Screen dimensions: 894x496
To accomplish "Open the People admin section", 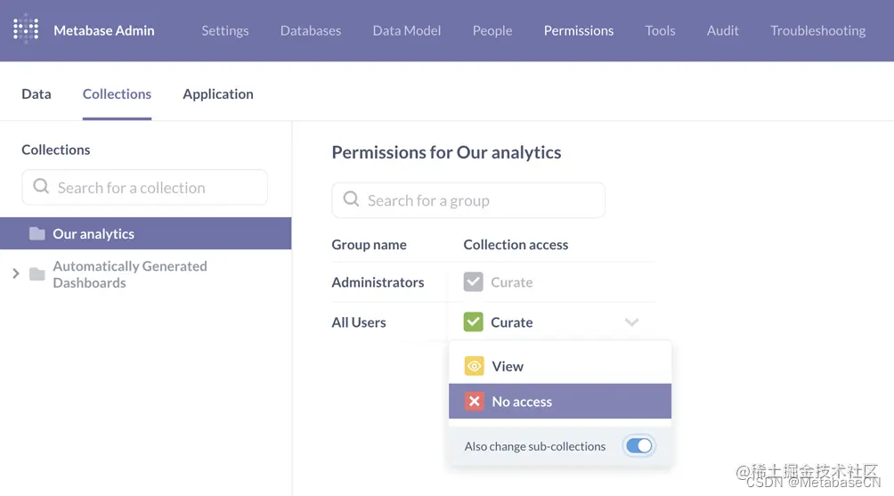I will pyautogui.click(x=492, y=30).
